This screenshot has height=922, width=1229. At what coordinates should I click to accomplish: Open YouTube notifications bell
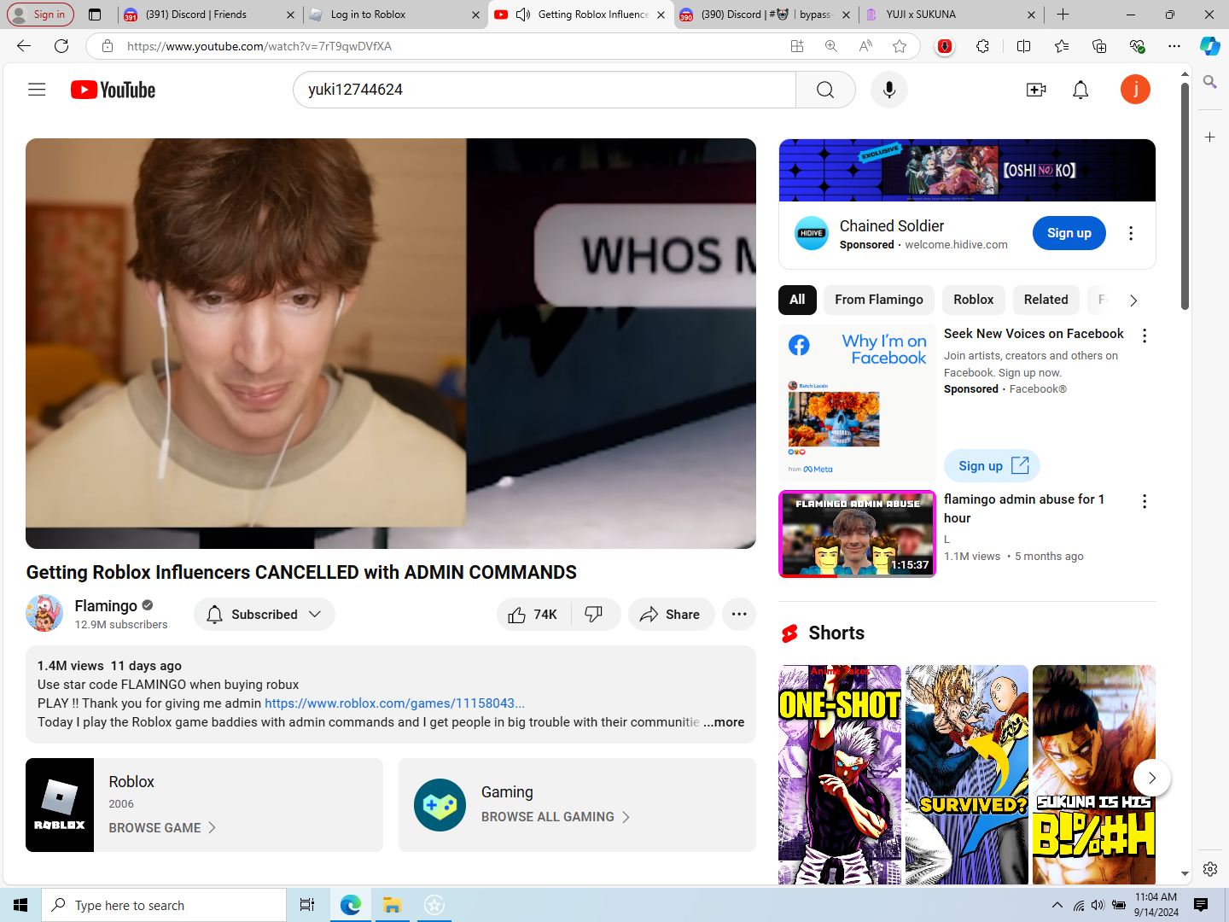click(x=1080, y=90)
